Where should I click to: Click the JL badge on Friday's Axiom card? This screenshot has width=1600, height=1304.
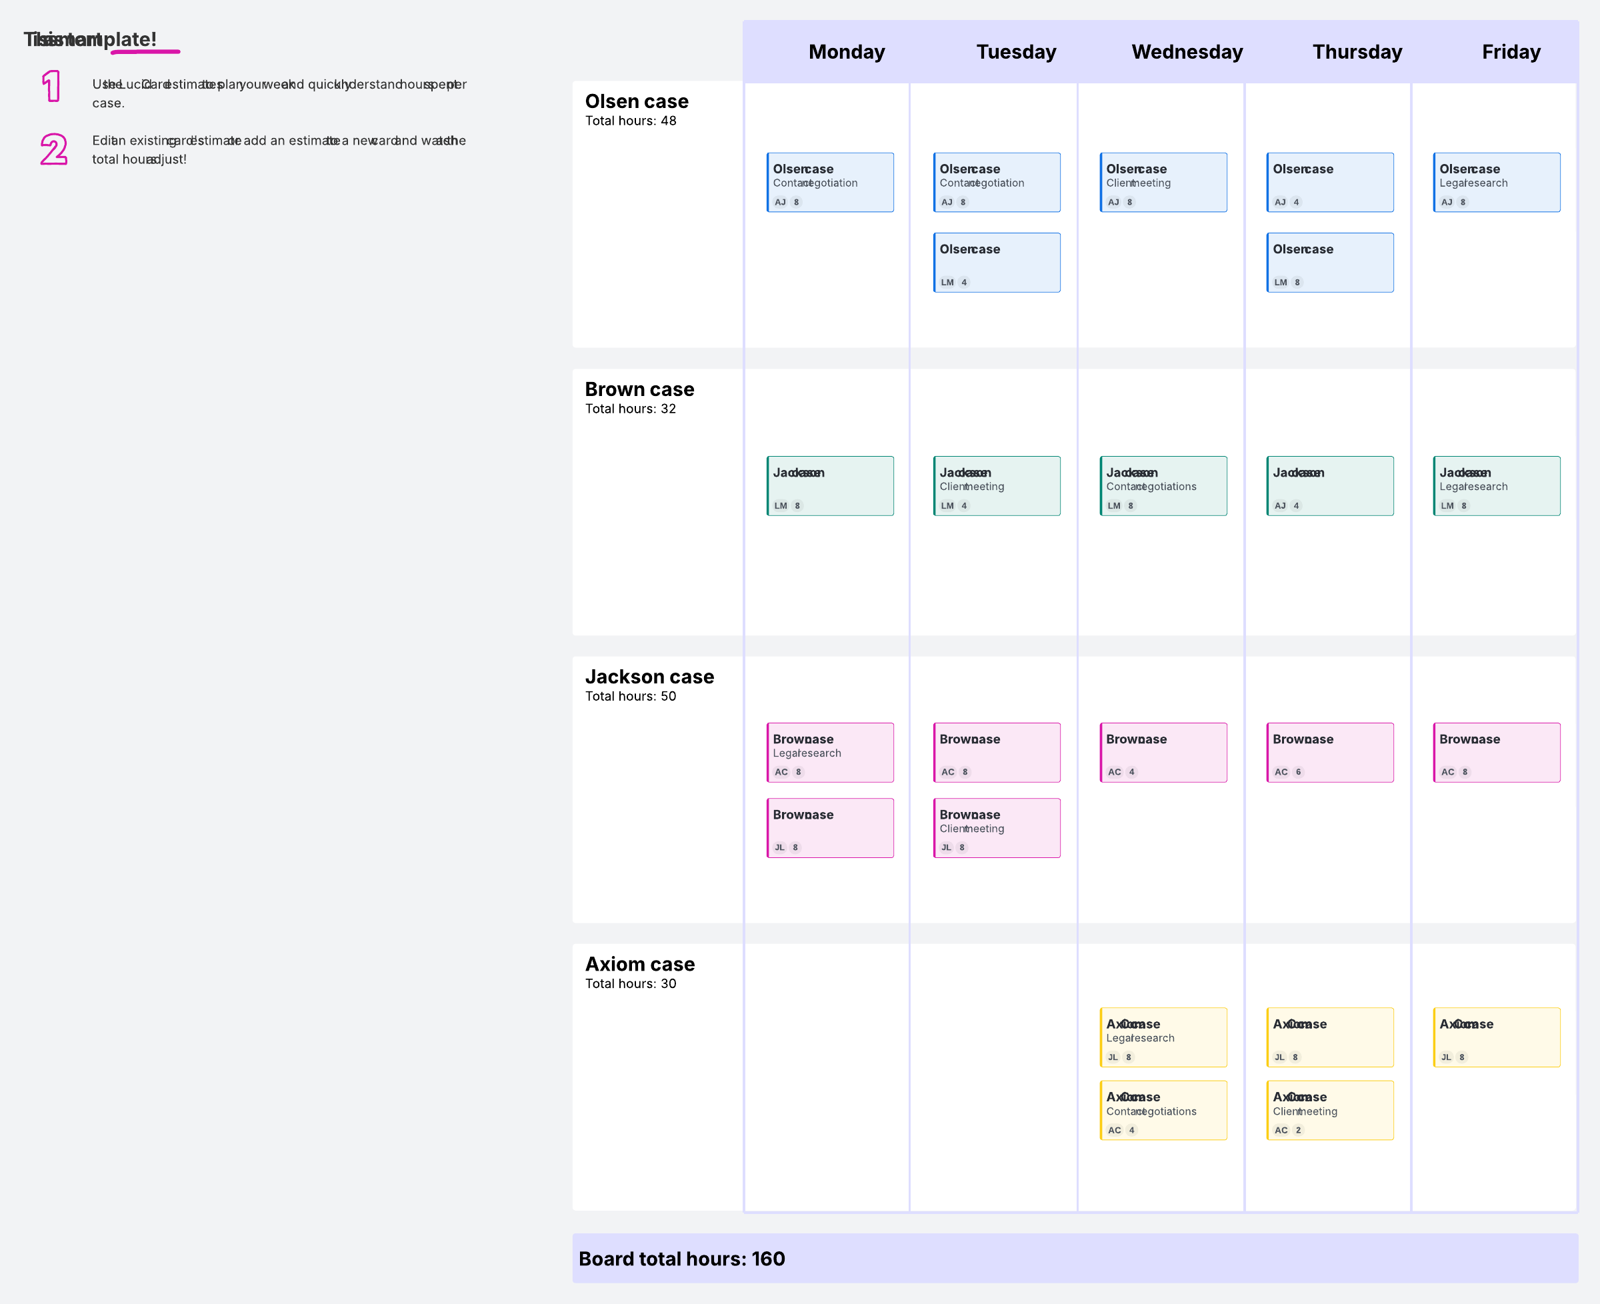1446,1057
